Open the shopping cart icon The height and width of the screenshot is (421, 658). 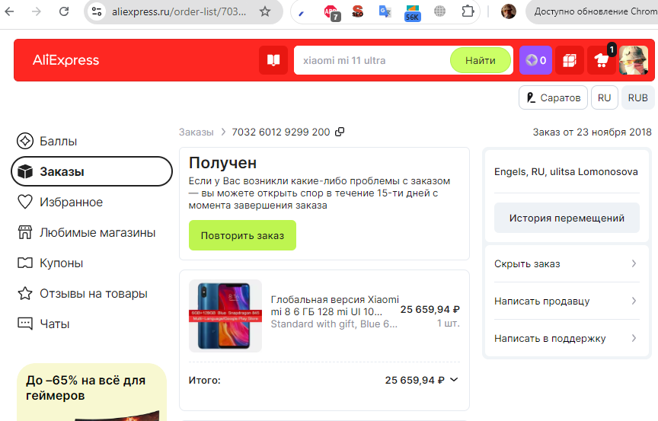(x=602, y=60)
